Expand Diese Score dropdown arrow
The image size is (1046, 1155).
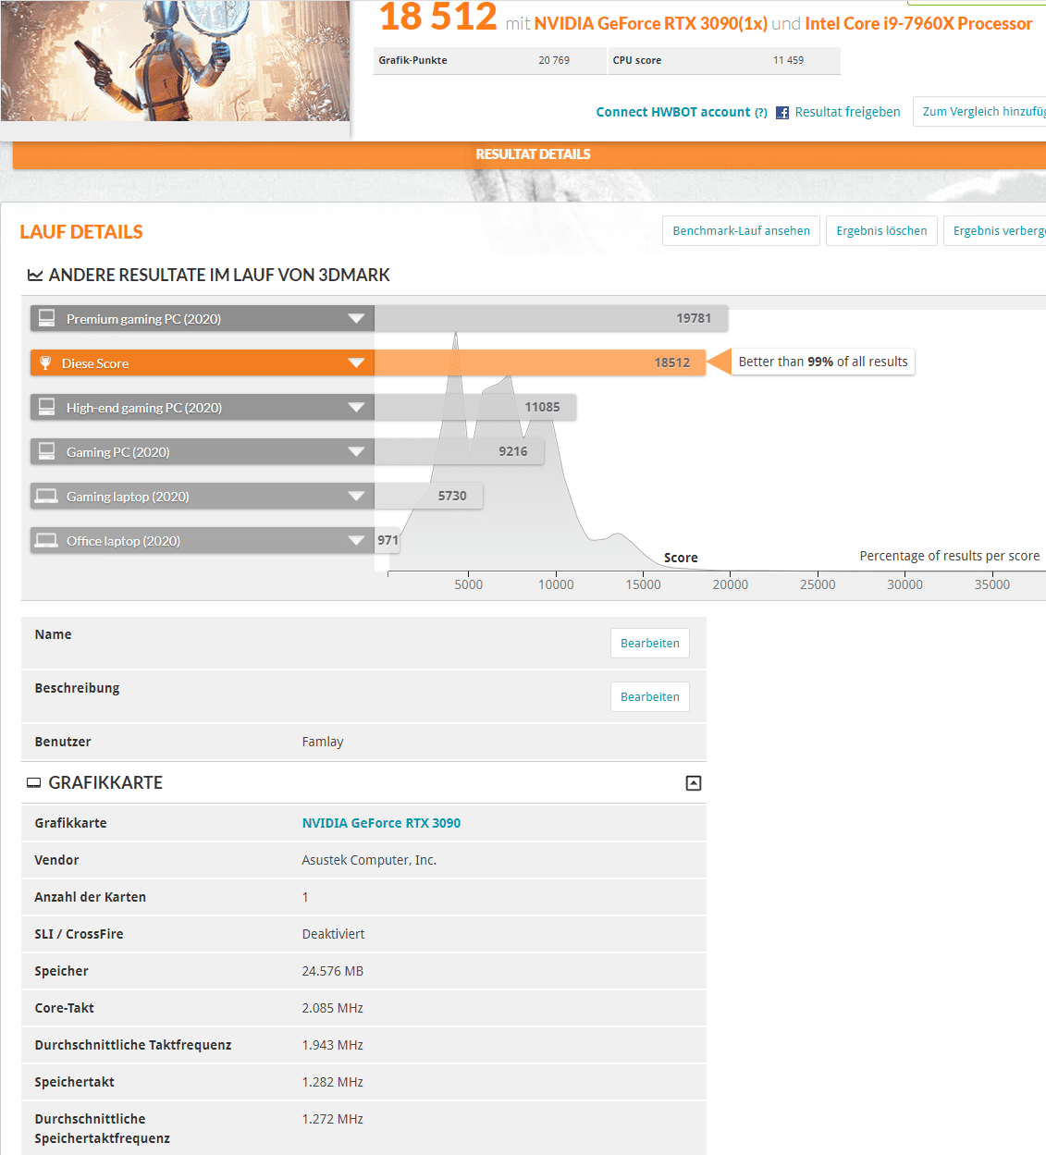click(356, 363)
